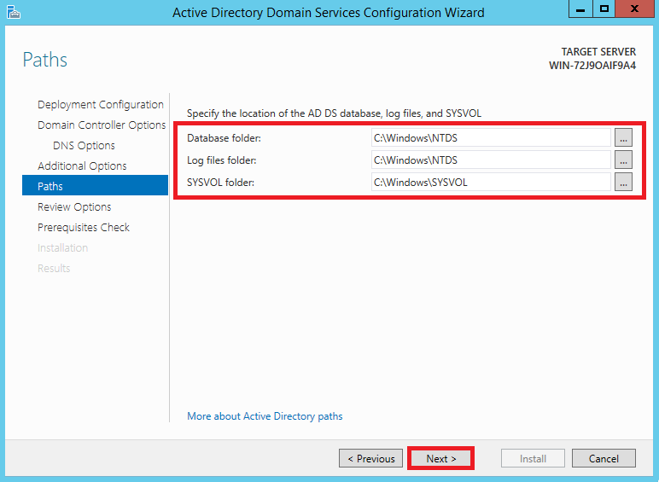This screenshot has height=482, width=659.
Task: Open the Domain Controller Options step
Action: point(102,125)
